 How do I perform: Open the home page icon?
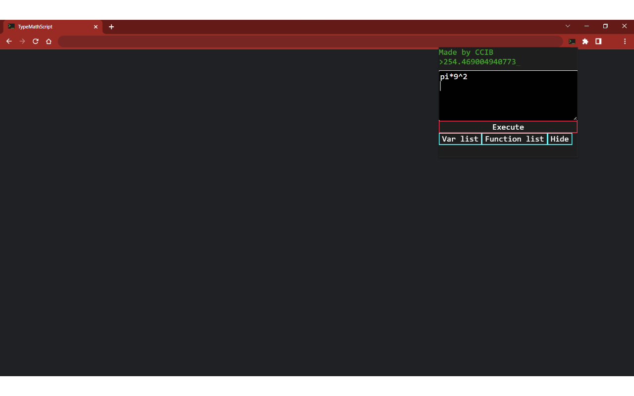pos(49,42)
